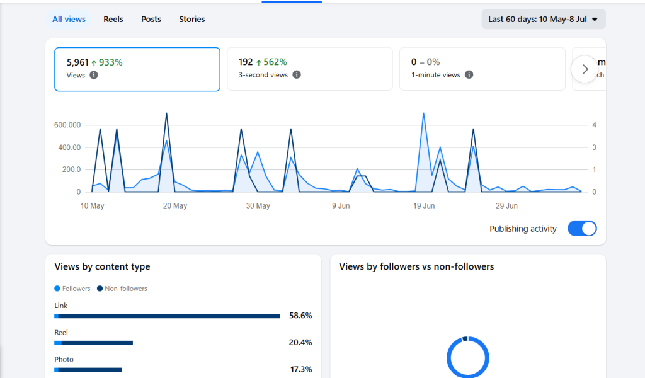Click the 17.3% Photo percentage
Image resolution: width=645 pixels, height=378 pixels.
301,369
